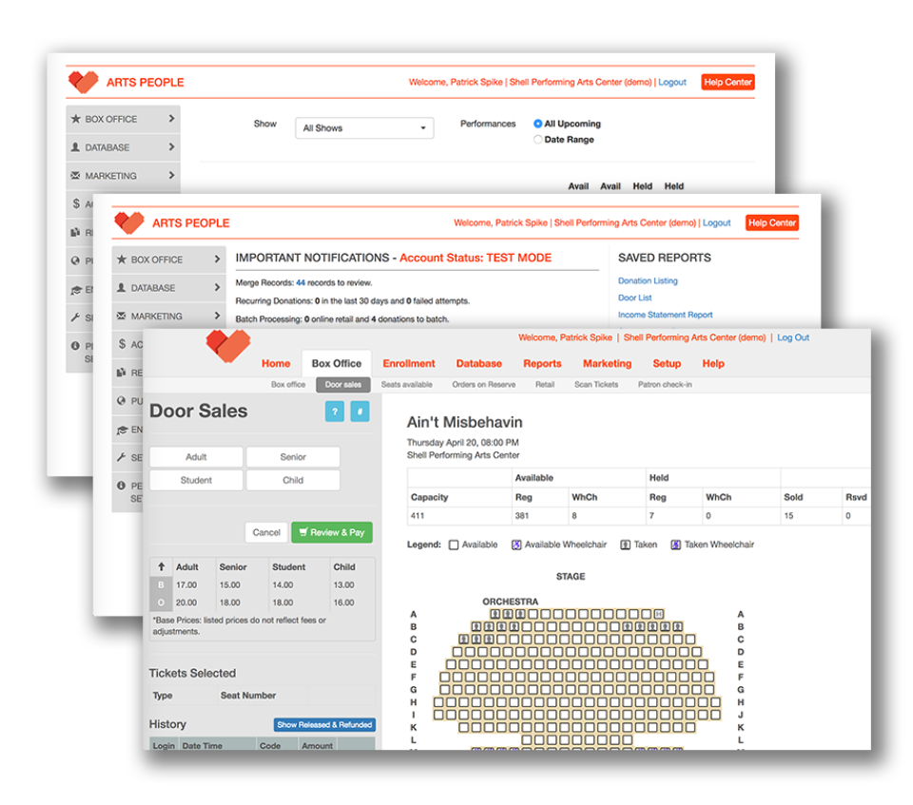Click wrench setup icon in middle window sidebar
The height and width of the screenshot is (805, 913).
(x=121, y=457)
